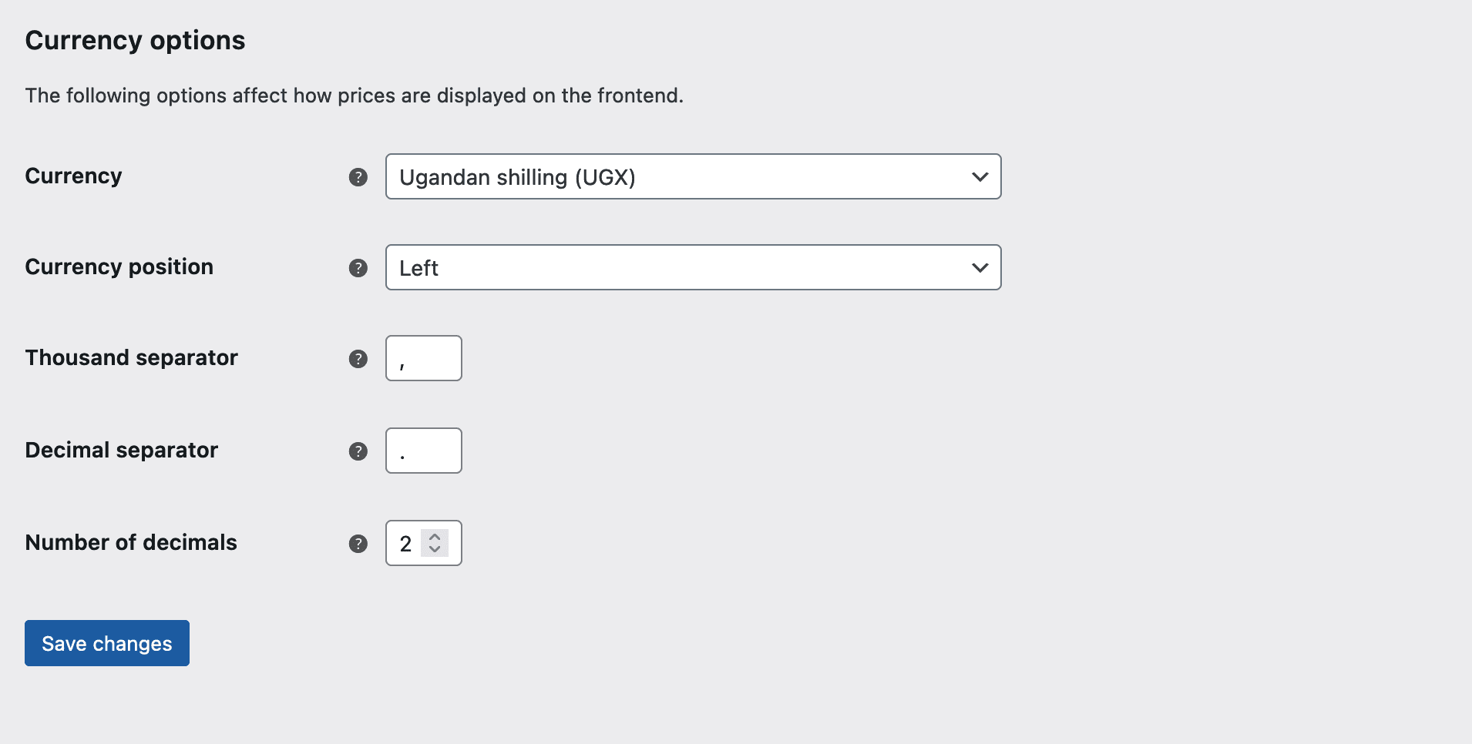
Task: Click the Number of decimals help icon
Action: 358,543
